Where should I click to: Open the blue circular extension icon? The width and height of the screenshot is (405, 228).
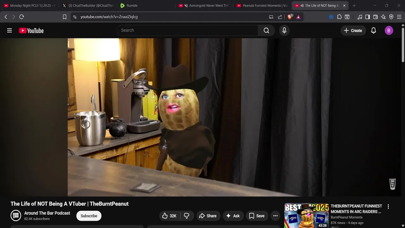(331, 17)
